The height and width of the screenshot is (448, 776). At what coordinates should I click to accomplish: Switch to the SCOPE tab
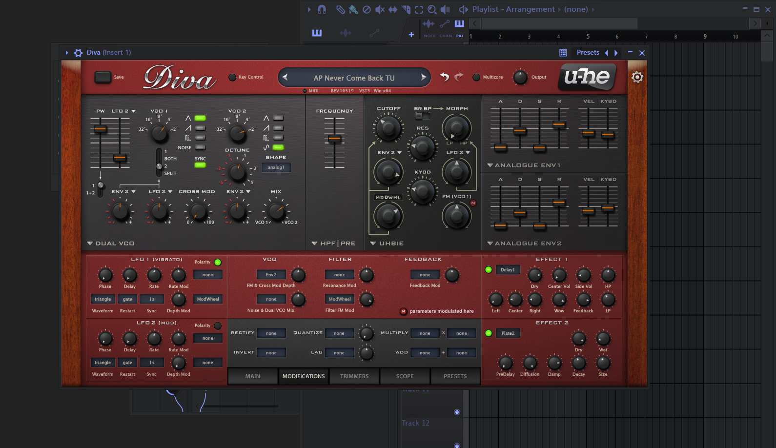[x=405, y=376]
